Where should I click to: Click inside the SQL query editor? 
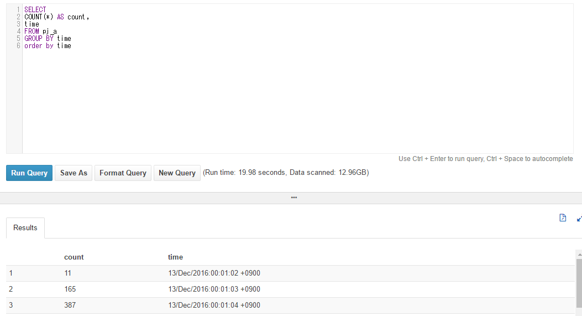(x=298, y=79)
